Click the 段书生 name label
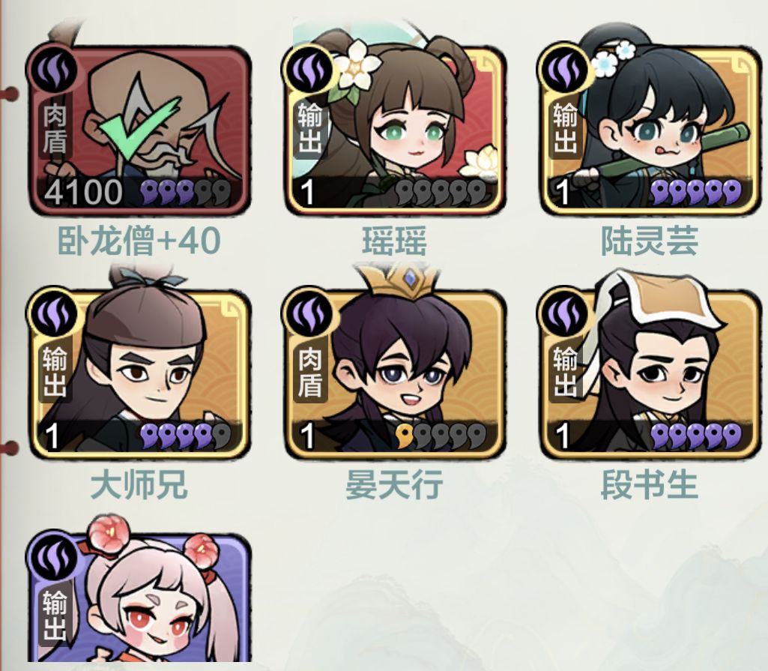Image resolution: width=768 pixels, height=671 pixels. tap(650, 484)
